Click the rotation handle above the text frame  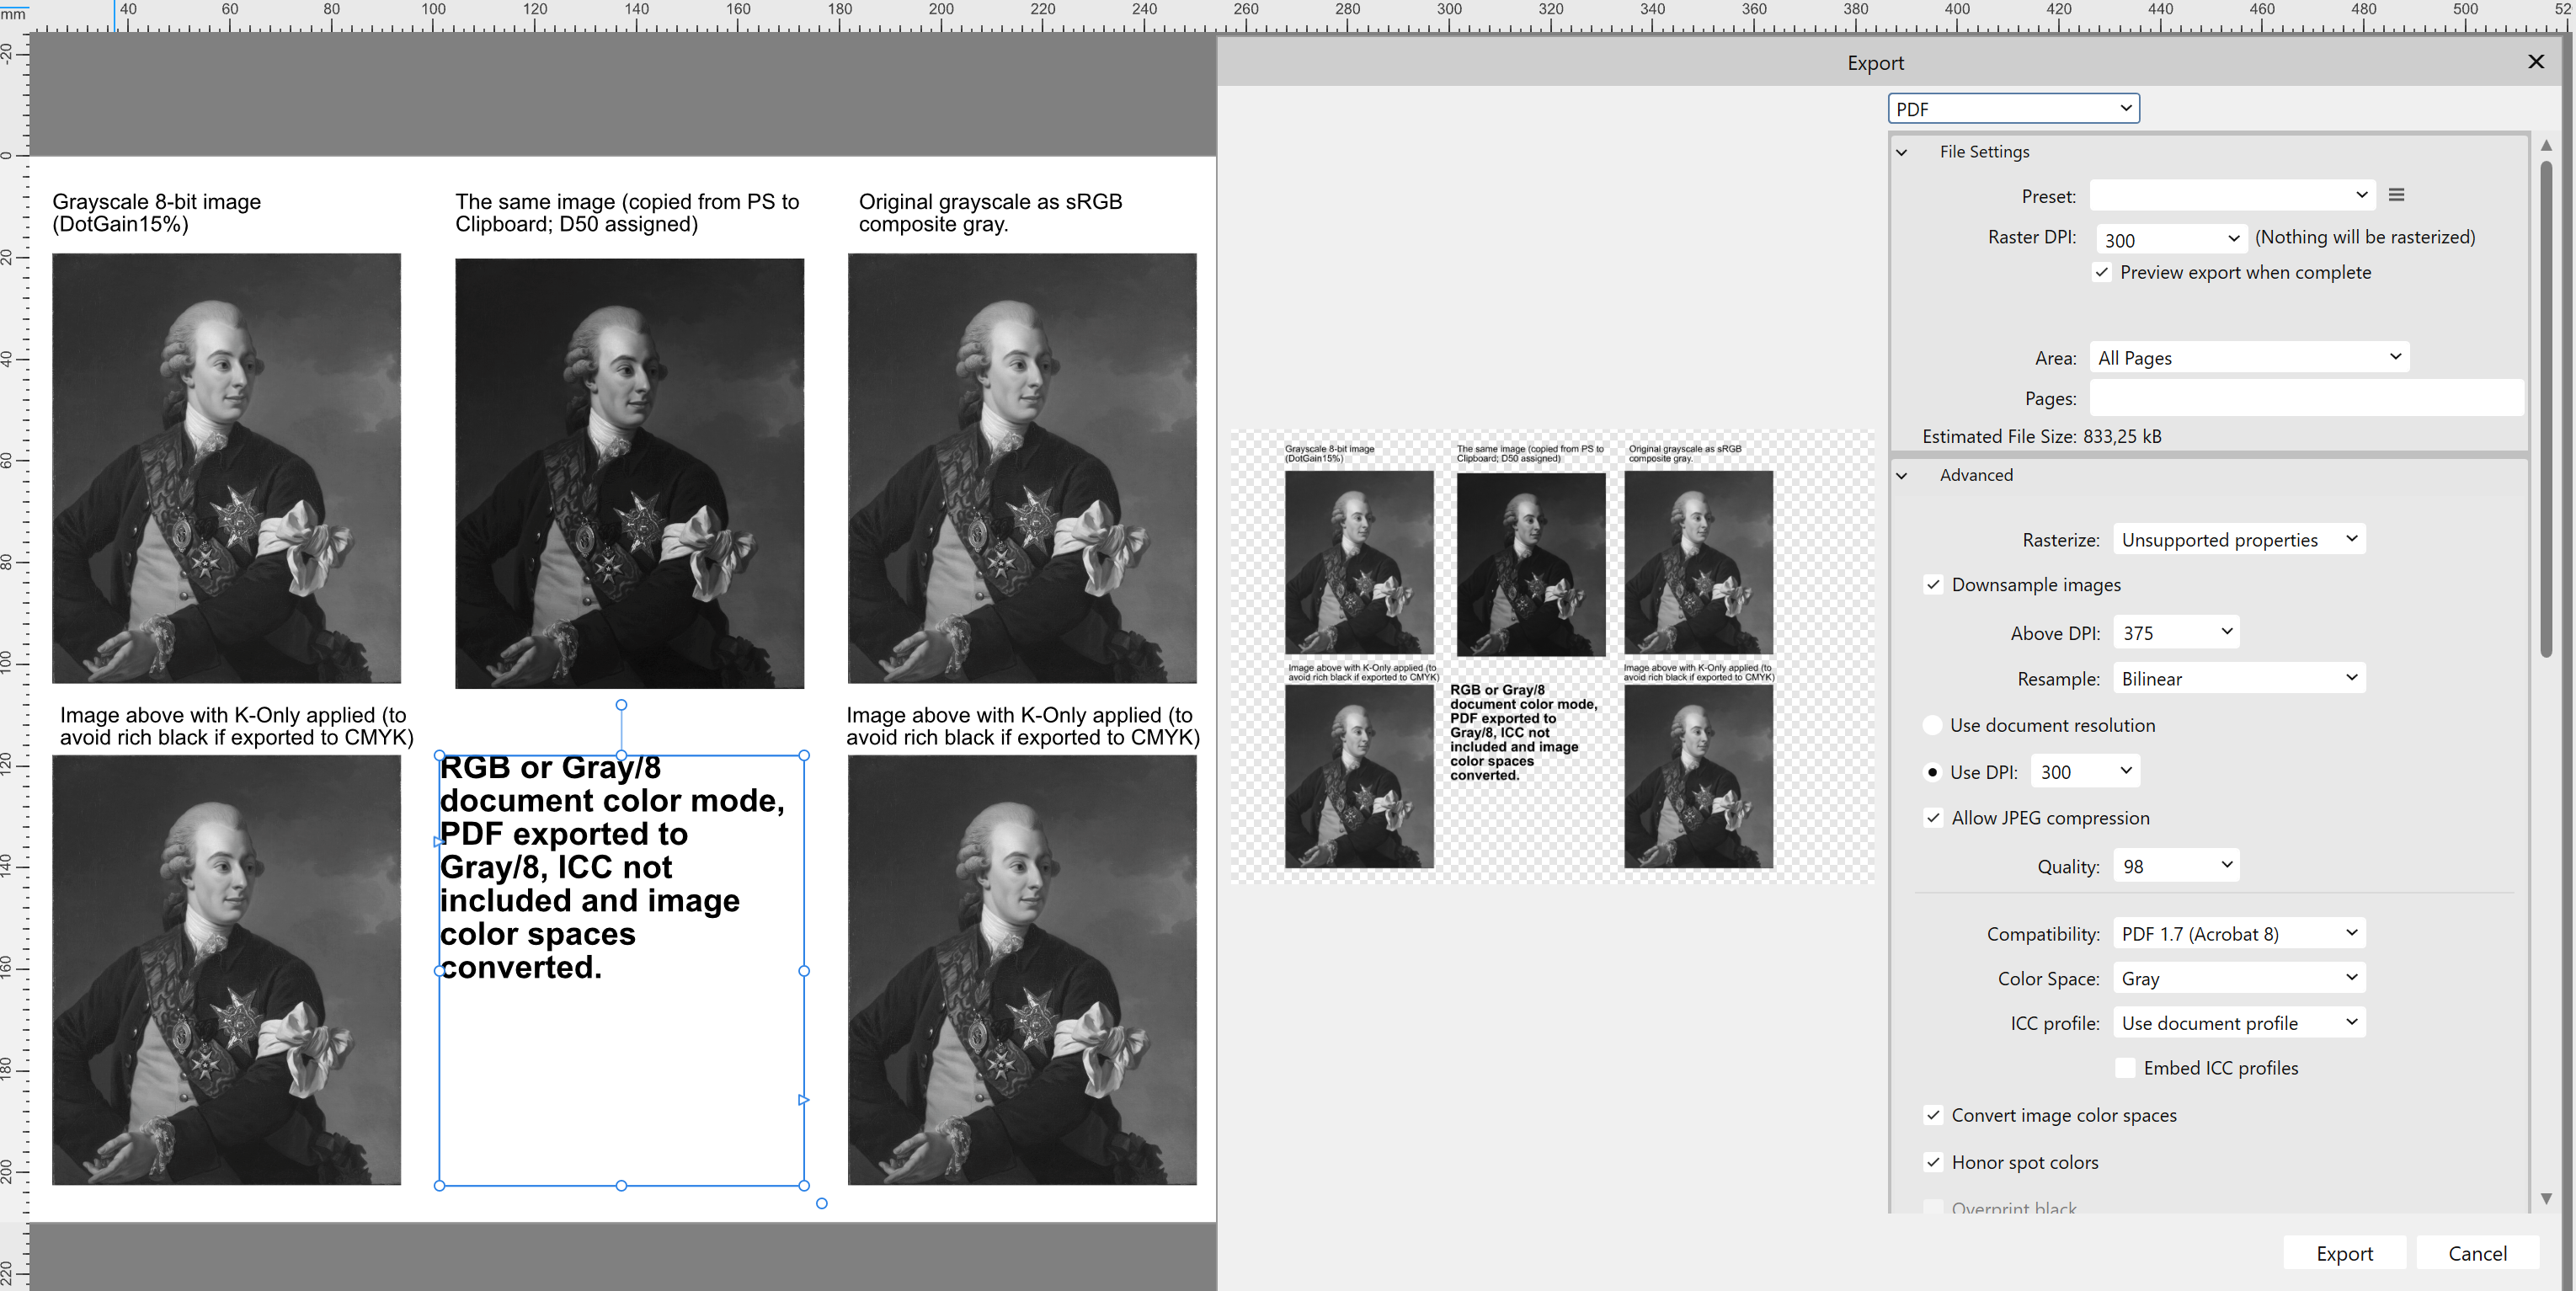(621, 705)
